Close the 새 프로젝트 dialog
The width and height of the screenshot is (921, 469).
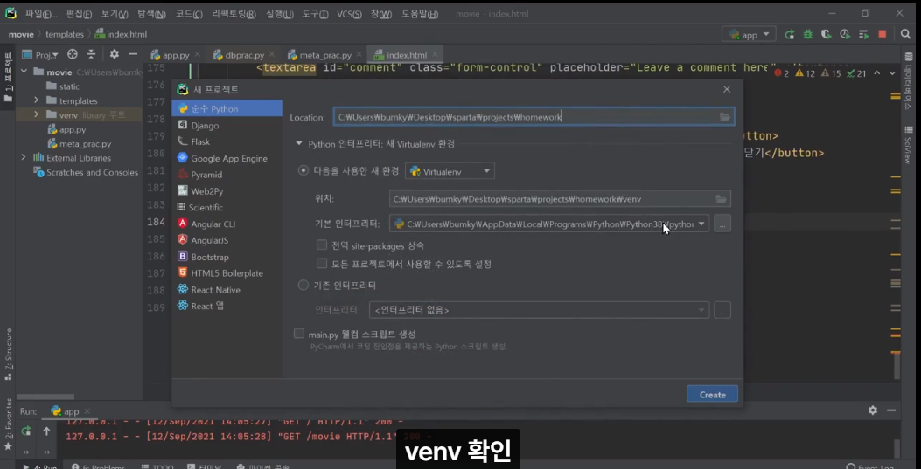(x=727, y=89)
